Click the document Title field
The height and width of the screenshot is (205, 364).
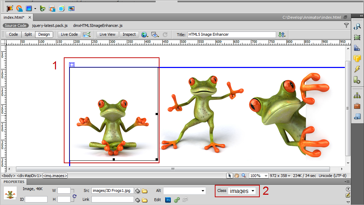pyautogui.click(x=232, y=35)
